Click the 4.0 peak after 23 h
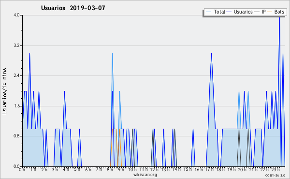The image size is (290, 179). point(279,17)
